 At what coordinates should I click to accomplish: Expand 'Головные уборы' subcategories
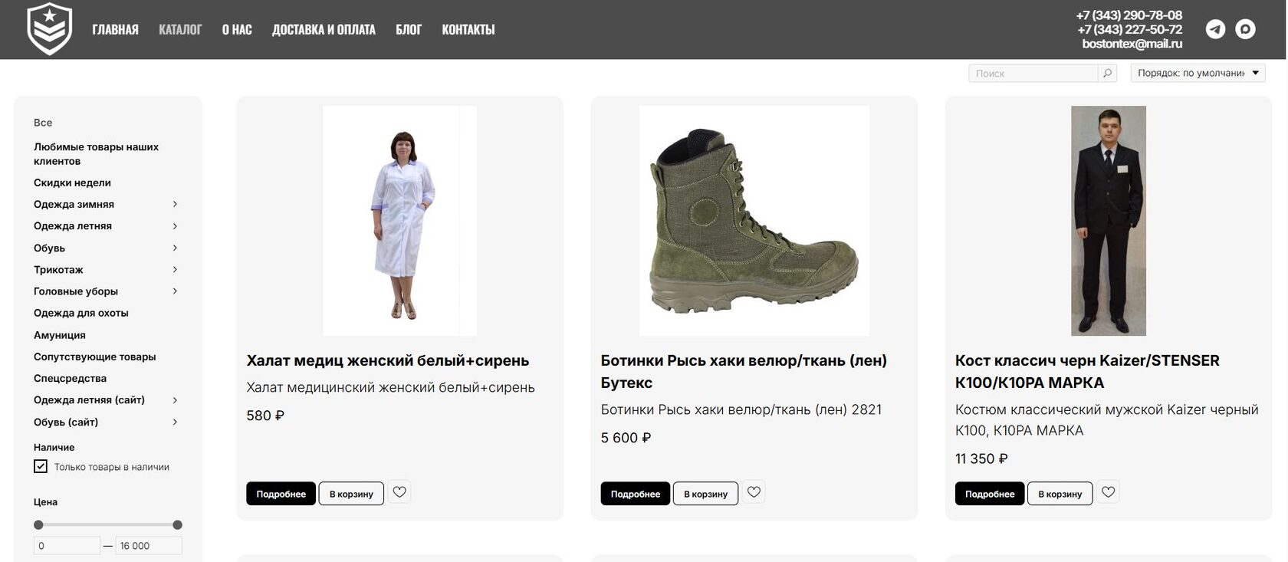175,291
